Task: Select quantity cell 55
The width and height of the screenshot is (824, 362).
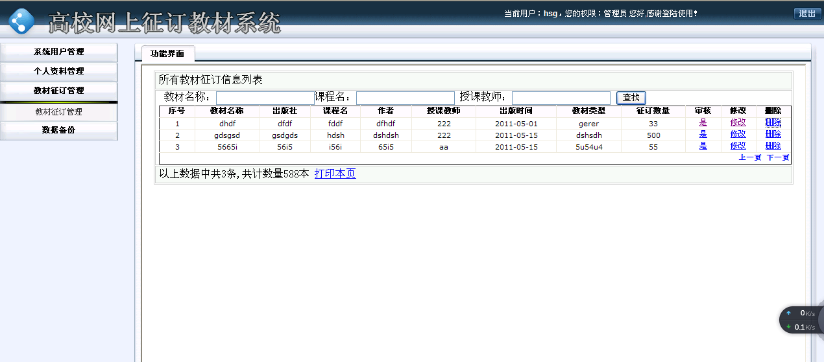Action: click(653, 147)
